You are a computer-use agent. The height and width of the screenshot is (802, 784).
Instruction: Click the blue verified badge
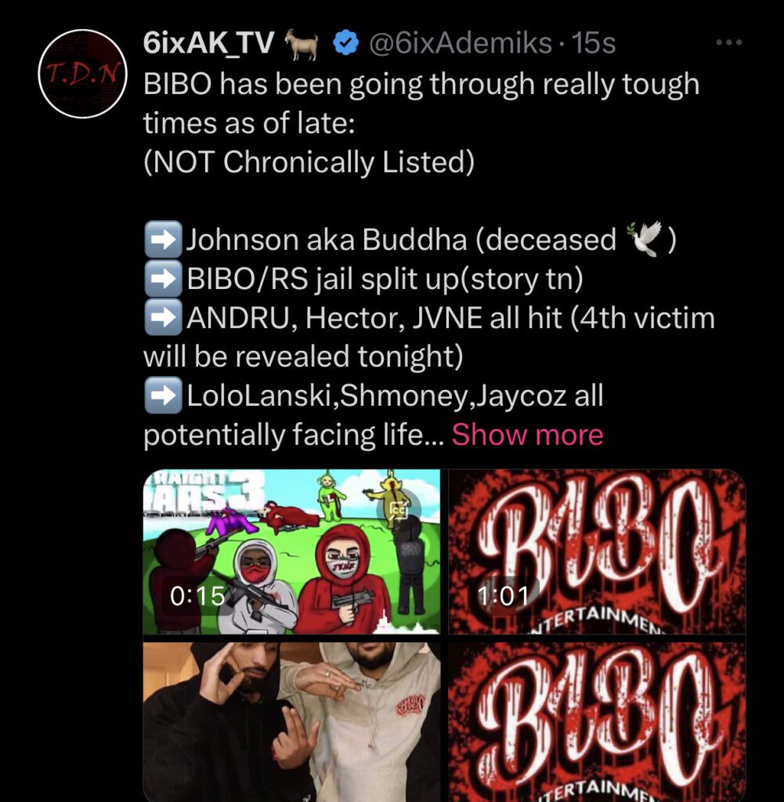[x=345, y=43]
